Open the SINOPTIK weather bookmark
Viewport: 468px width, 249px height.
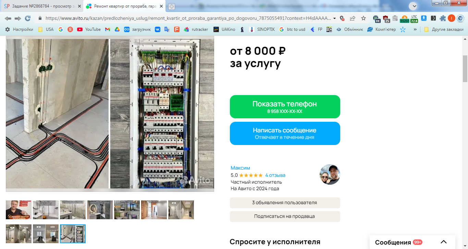tap(262, 29)
